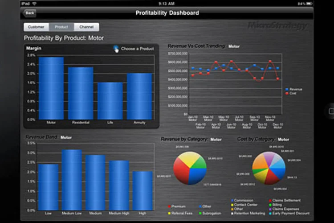Click the Claims Settlement legend entry
This screenshot has height=223, width=334.
[x=285, y=200]
